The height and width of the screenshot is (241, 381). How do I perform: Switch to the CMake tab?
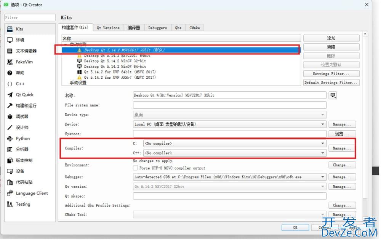[195, 28]
